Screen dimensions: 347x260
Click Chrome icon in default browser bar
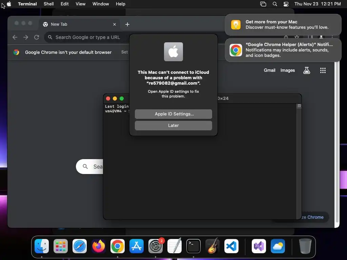click(x=16, y=52)
